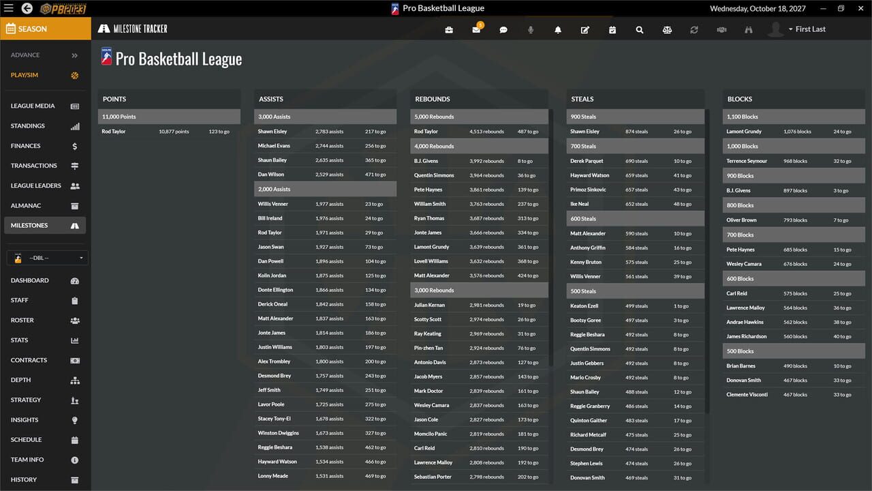Open Depth chart page
The height and width of the screenshot is (491, 872).
click(45, 380)
